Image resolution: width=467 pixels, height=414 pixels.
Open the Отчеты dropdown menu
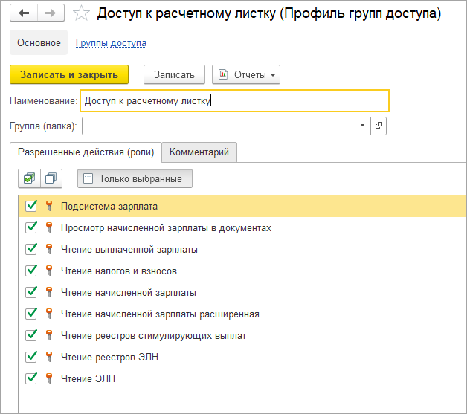245,74
